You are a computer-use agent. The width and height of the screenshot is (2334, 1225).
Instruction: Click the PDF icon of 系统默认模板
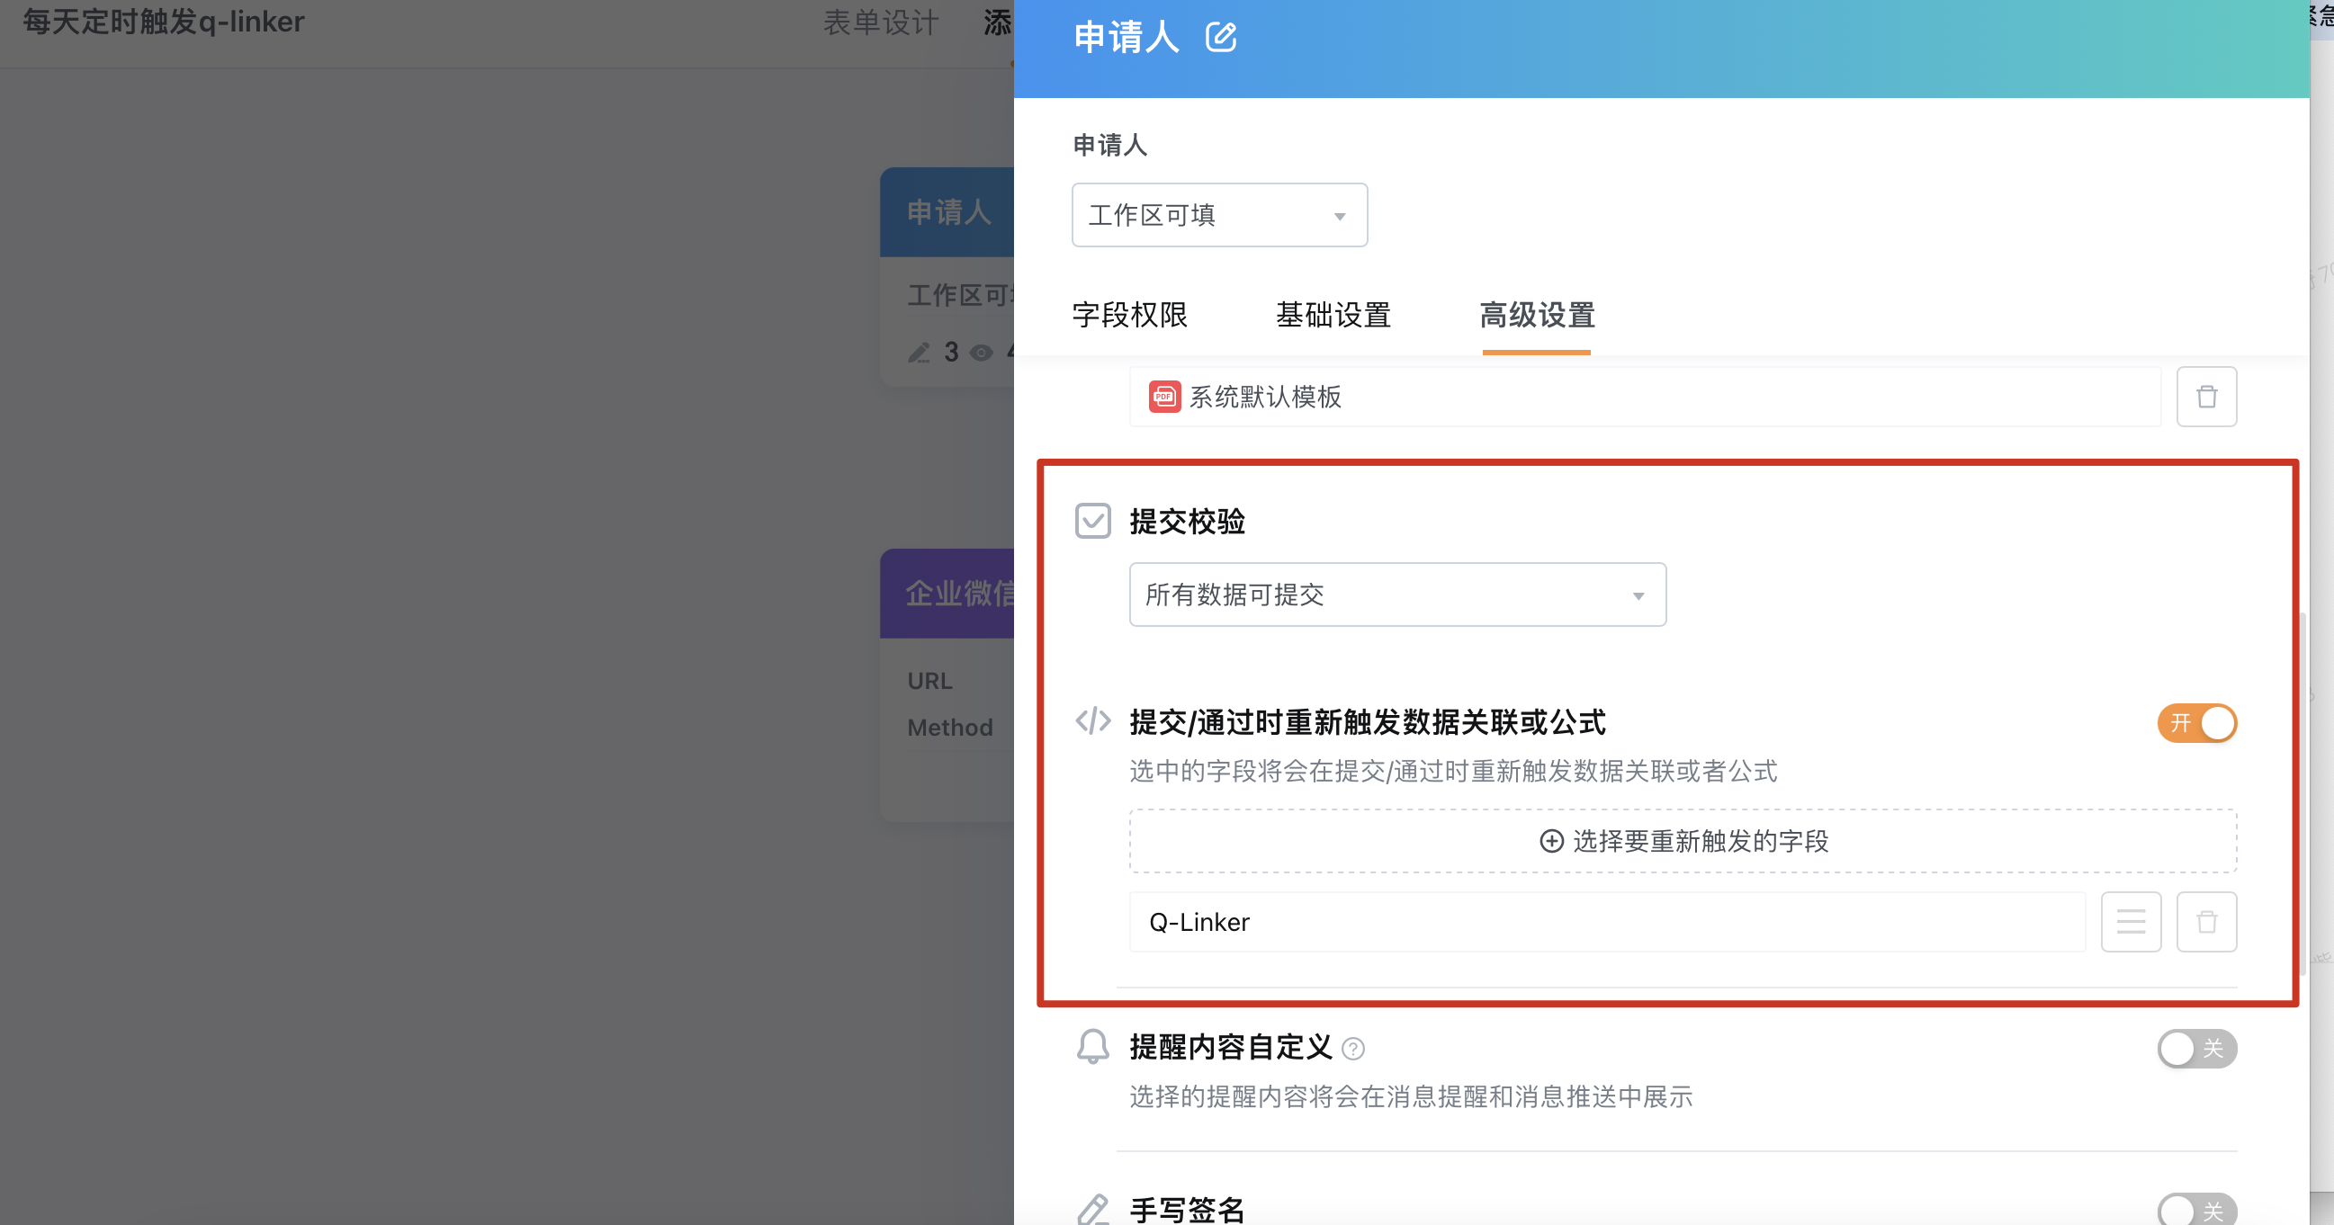pyautogui.click(x=1164, y=397)
